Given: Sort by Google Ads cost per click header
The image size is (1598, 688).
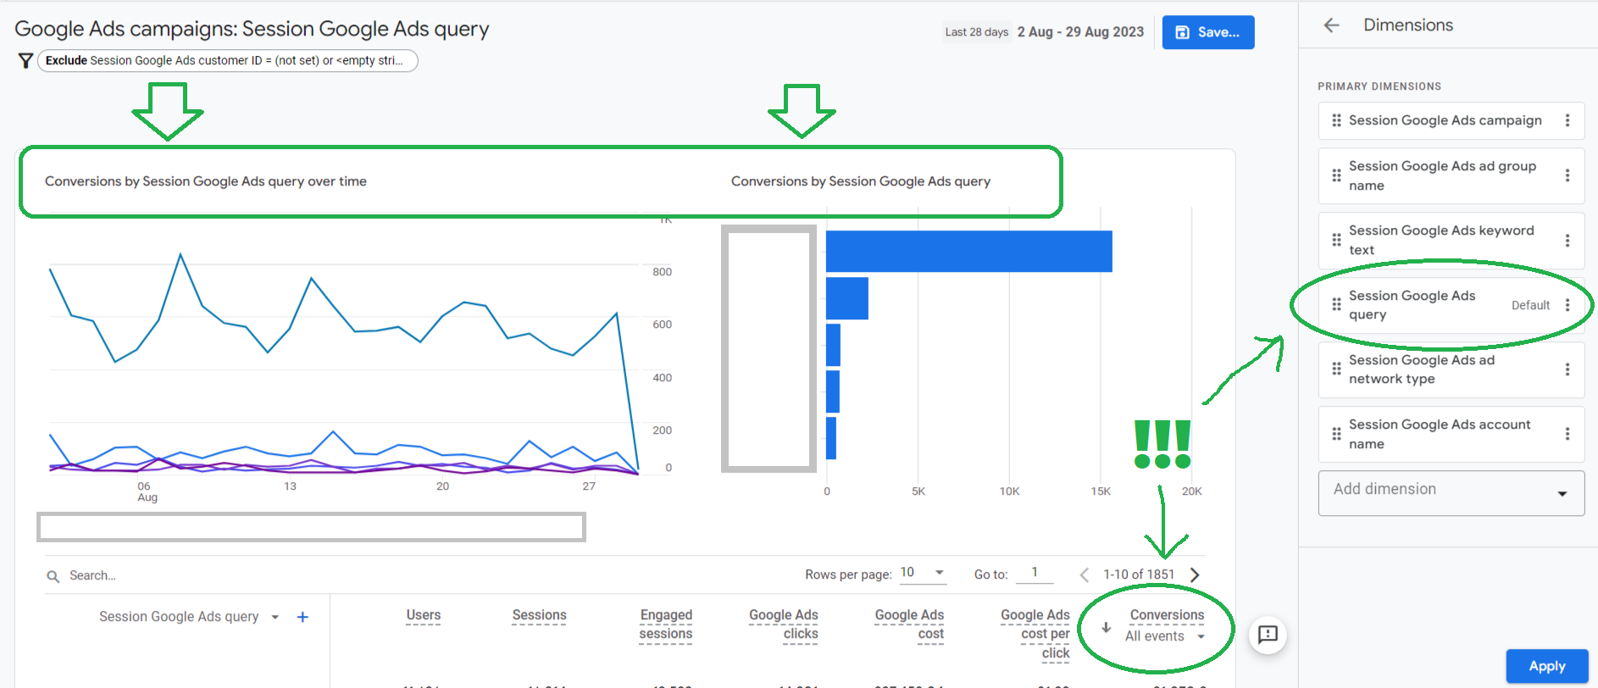Looking at the screenshot, I should [x=1035, y=634].
